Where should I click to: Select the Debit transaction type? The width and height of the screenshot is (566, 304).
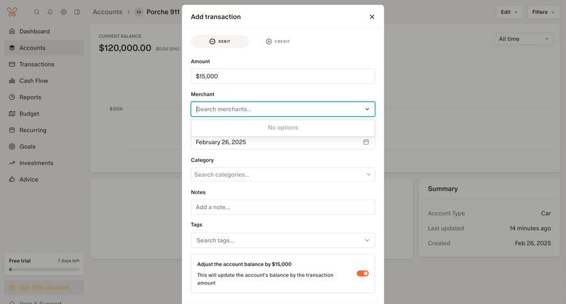tap(220, 41)
